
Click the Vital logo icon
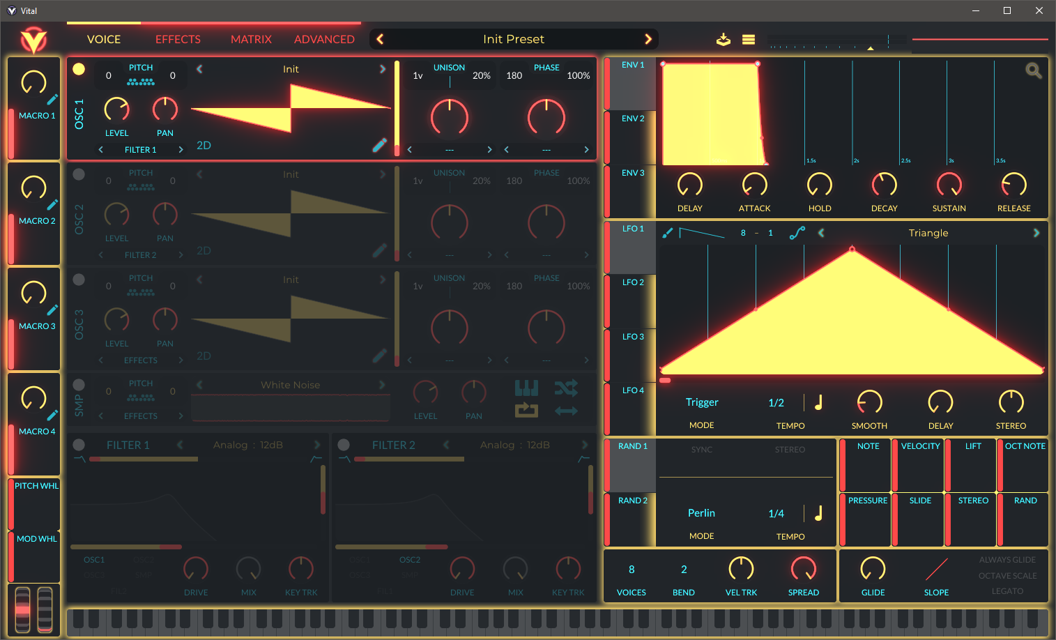click(33, 40)
